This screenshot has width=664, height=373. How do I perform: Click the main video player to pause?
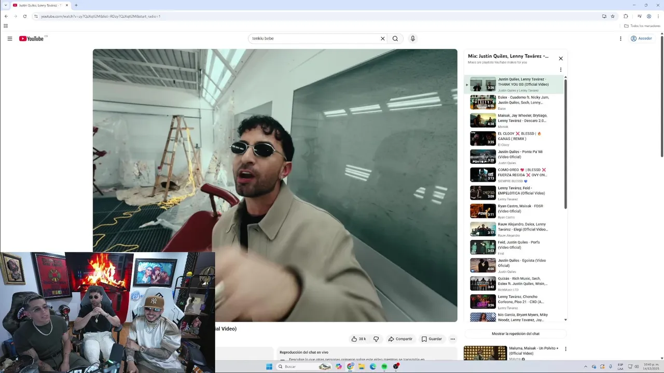275,185
